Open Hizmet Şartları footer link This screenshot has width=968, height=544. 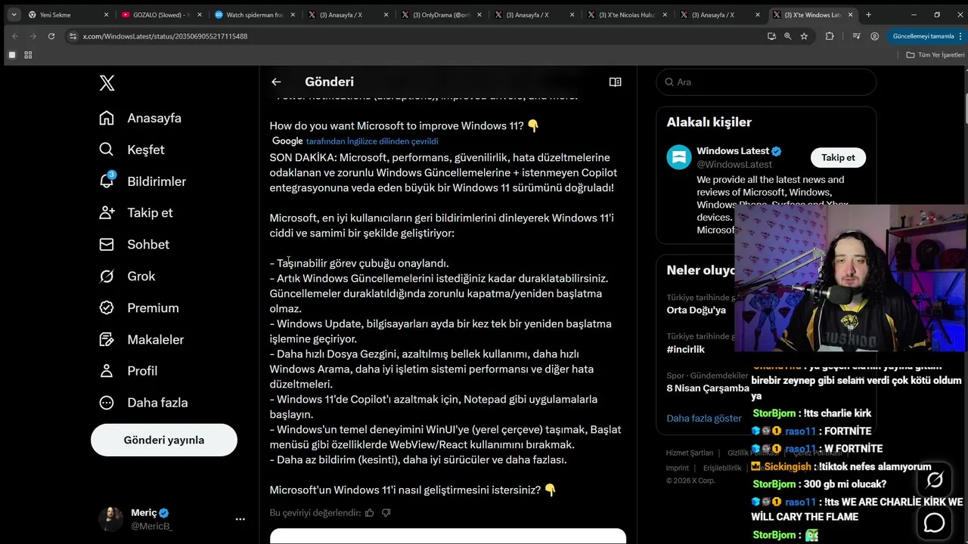690,453
